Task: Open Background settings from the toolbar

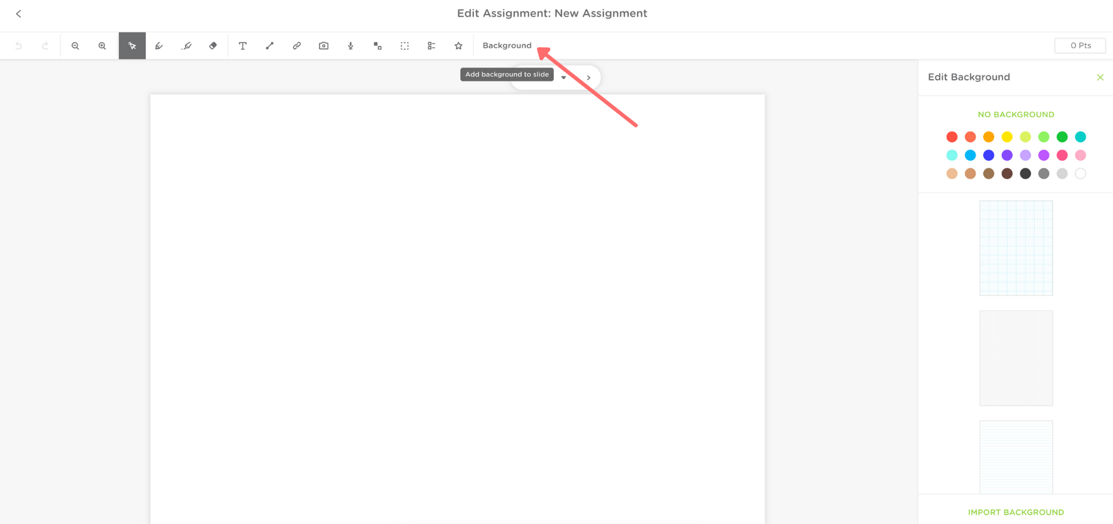Action: tap(507, 46)
